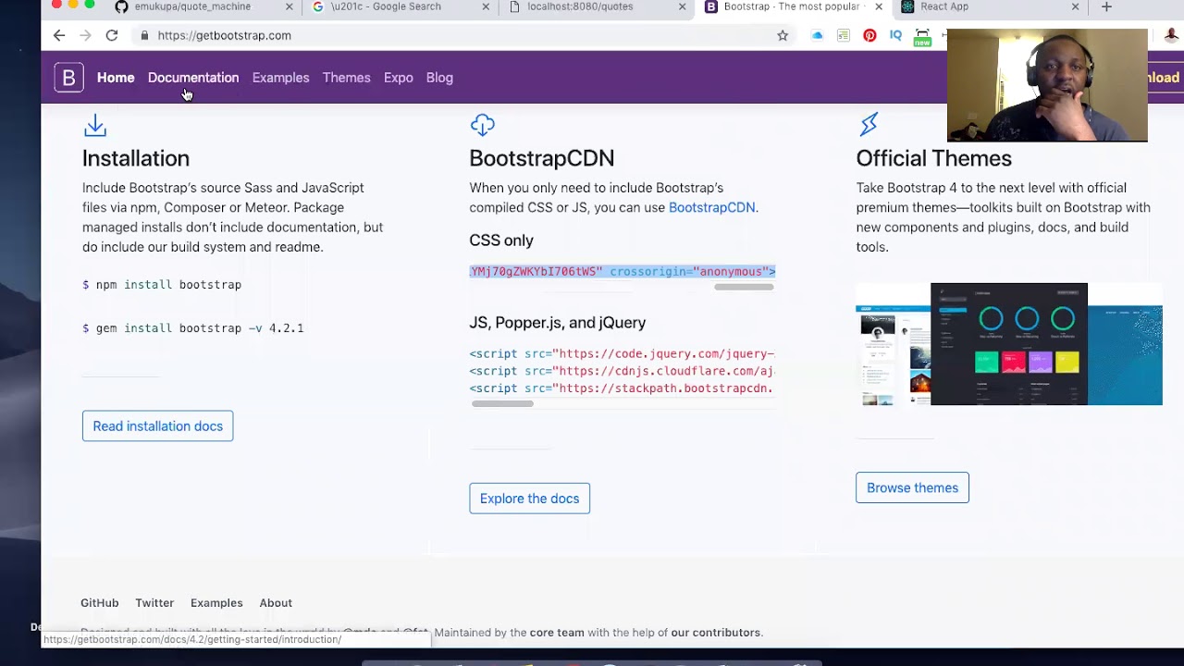Bookmark this page with star icon
This screenshot has width=1184, height=666.
pyautogui.click(x=783, y=35)
